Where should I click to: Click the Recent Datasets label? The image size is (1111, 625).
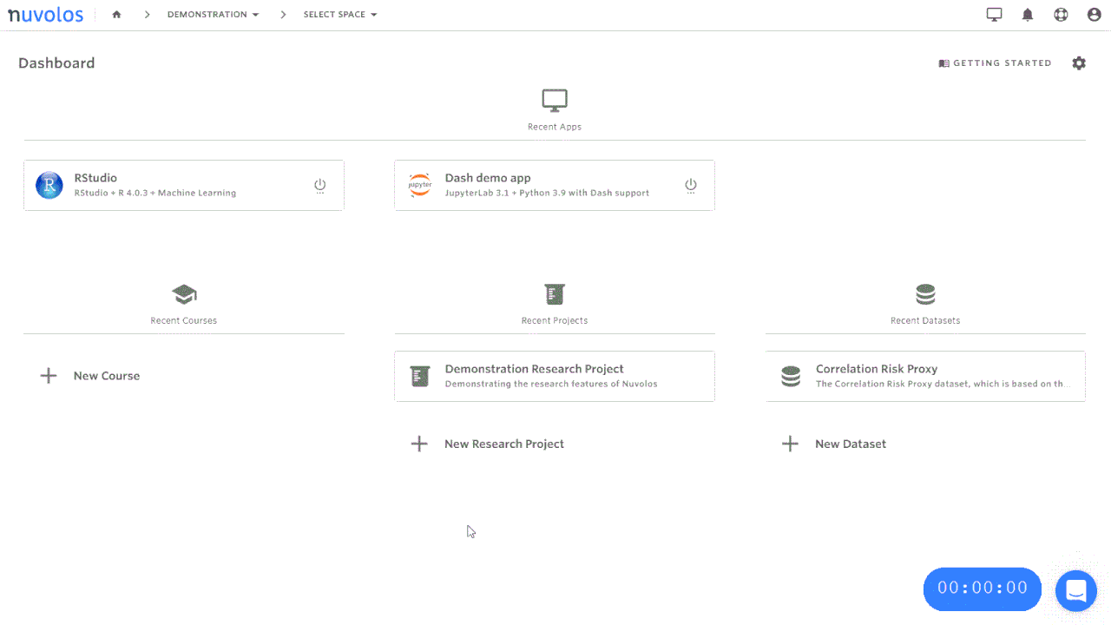tap(925, 320)
